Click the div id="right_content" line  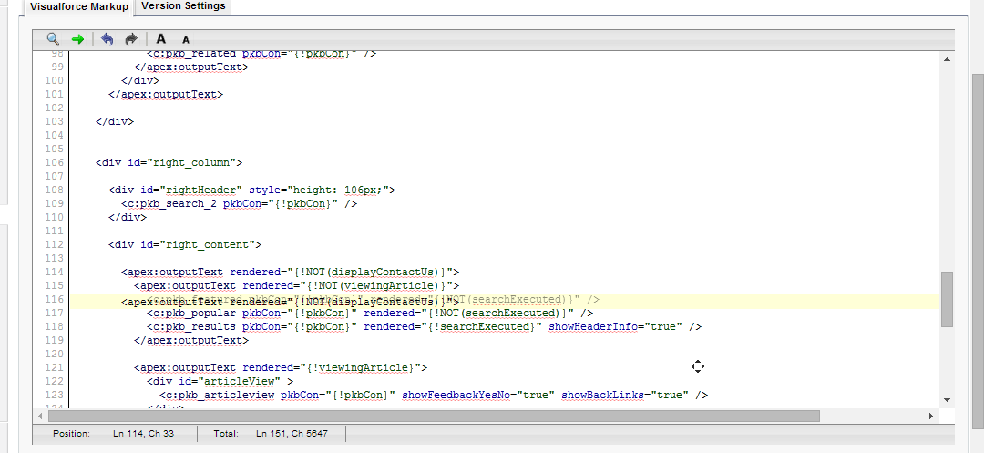tap(184, 244)
